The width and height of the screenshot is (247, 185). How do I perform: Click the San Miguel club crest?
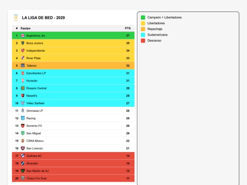[23, 133]
